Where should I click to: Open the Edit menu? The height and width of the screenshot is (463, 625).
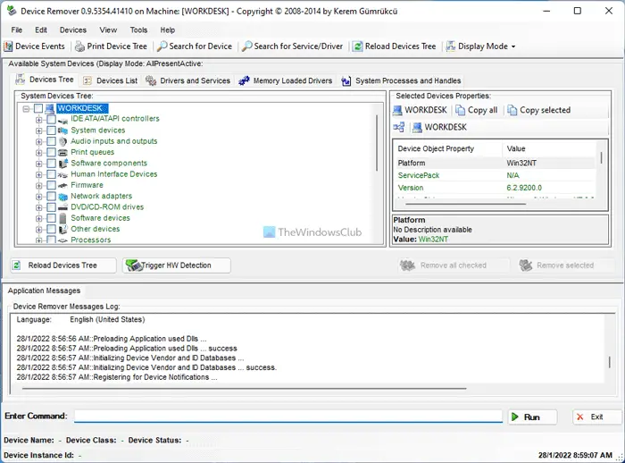41,29
